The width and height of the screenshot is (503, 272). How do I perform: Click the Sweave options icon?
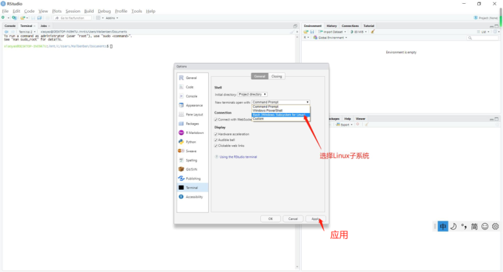pyautogui.click(x=181, y=151)
